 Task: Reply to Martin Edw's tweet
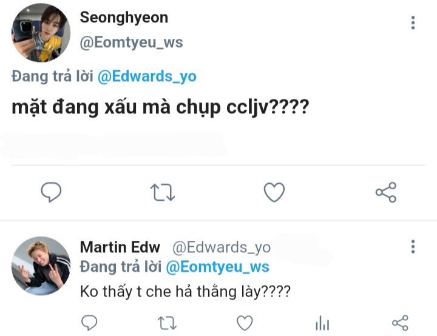click(89, 323)
